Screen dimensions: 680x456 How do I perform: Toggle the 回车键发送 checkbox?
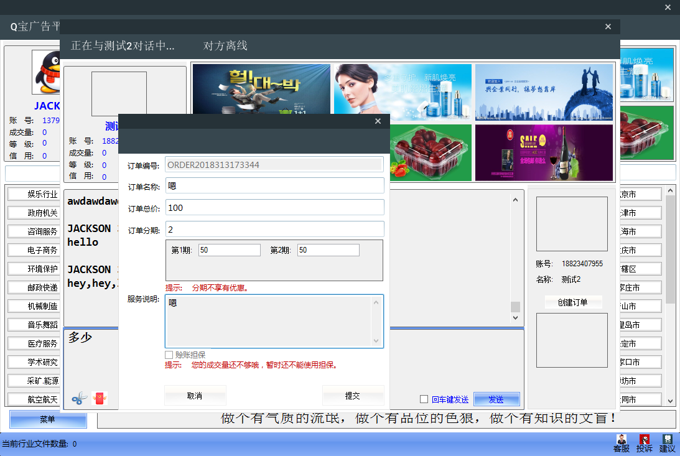coord(424,399)
